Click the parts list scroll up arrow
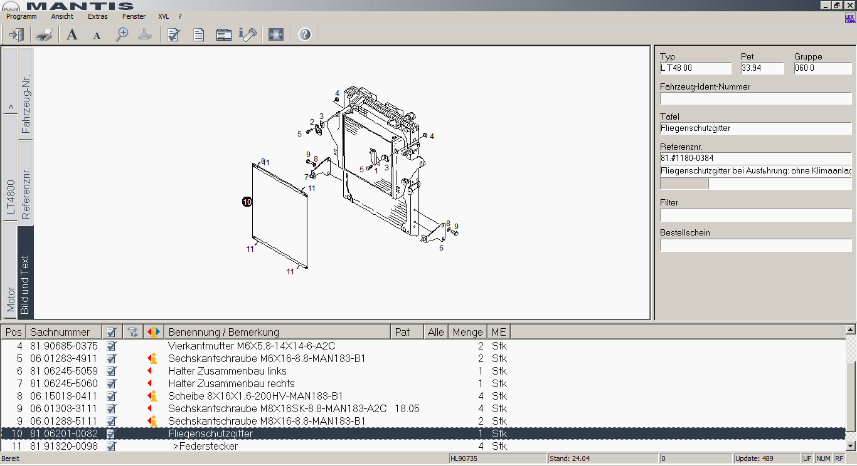Viewport: 857px width, 466px height. click(851, 329)
